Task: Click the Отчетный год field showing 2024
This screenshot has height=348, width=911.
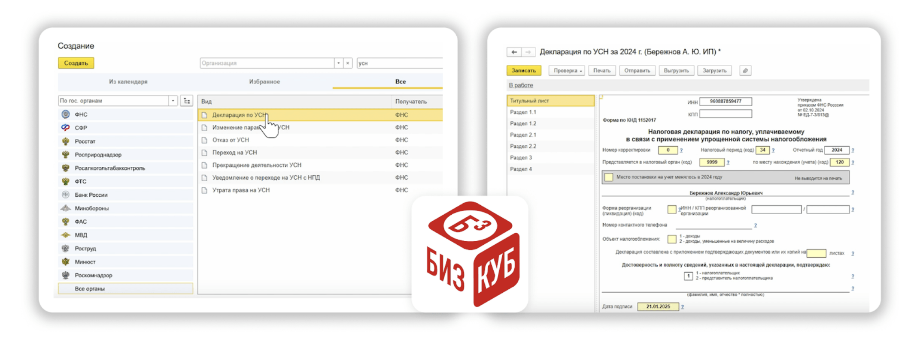Action: (837, 150)
